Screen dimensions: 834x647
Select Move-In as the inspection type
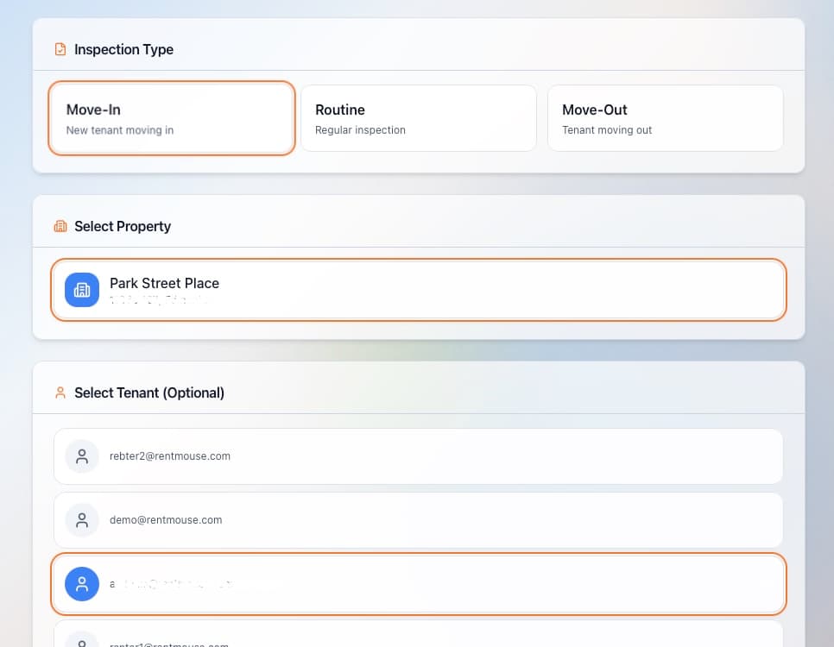pos(171,117)
